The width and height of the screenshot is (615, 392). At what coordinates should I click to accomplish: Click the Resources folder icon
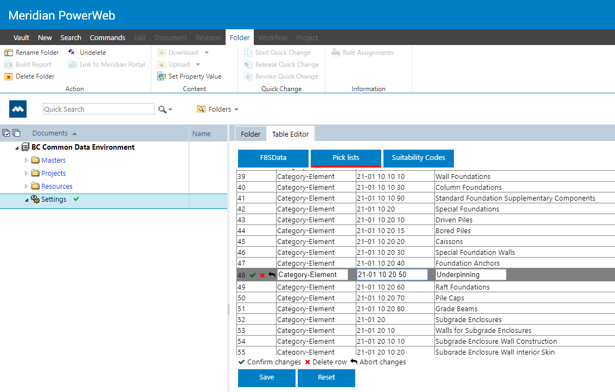click(35, 186)
